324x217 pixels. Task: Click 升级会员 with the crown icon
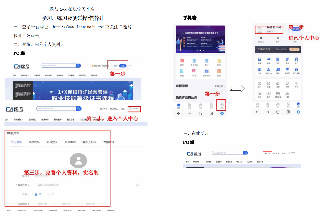point(96,66)
